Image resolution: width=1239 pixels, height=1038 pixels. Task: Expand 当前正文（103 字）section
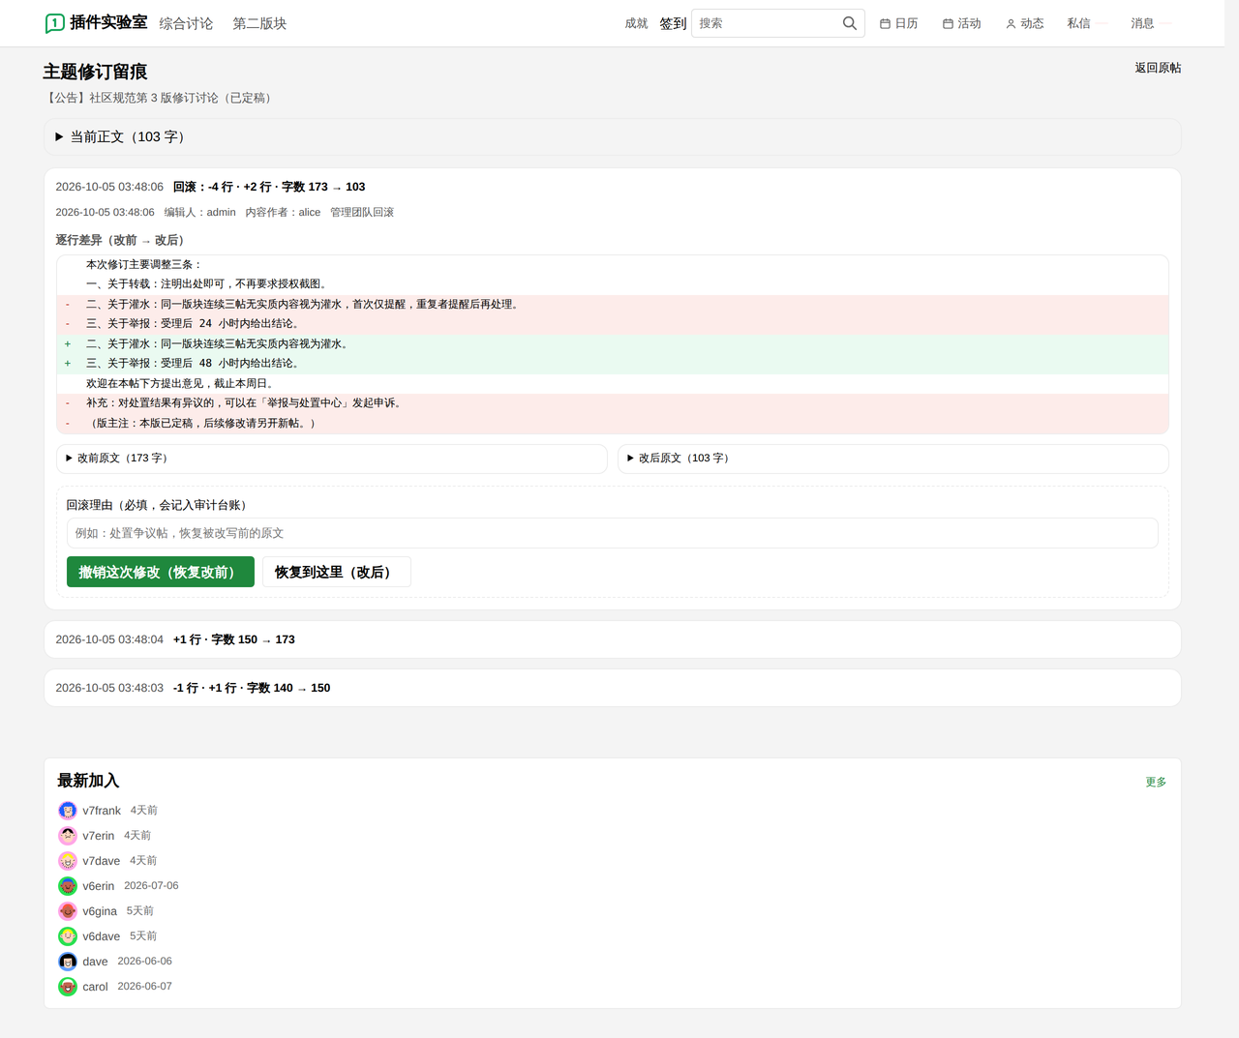click(x=612, y=137)
